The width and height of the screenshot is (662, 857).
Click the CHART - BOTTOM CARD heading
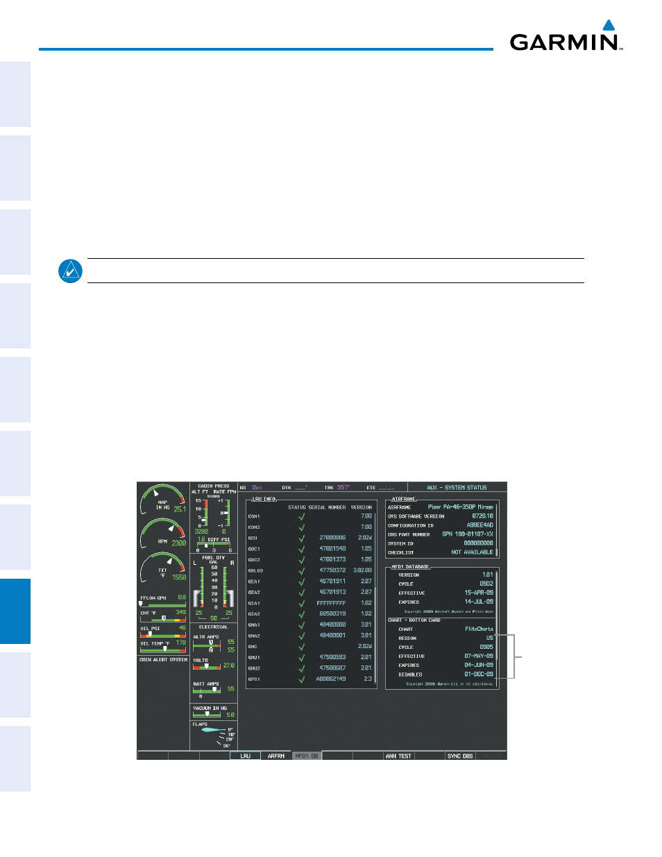(x=414, y=620)
